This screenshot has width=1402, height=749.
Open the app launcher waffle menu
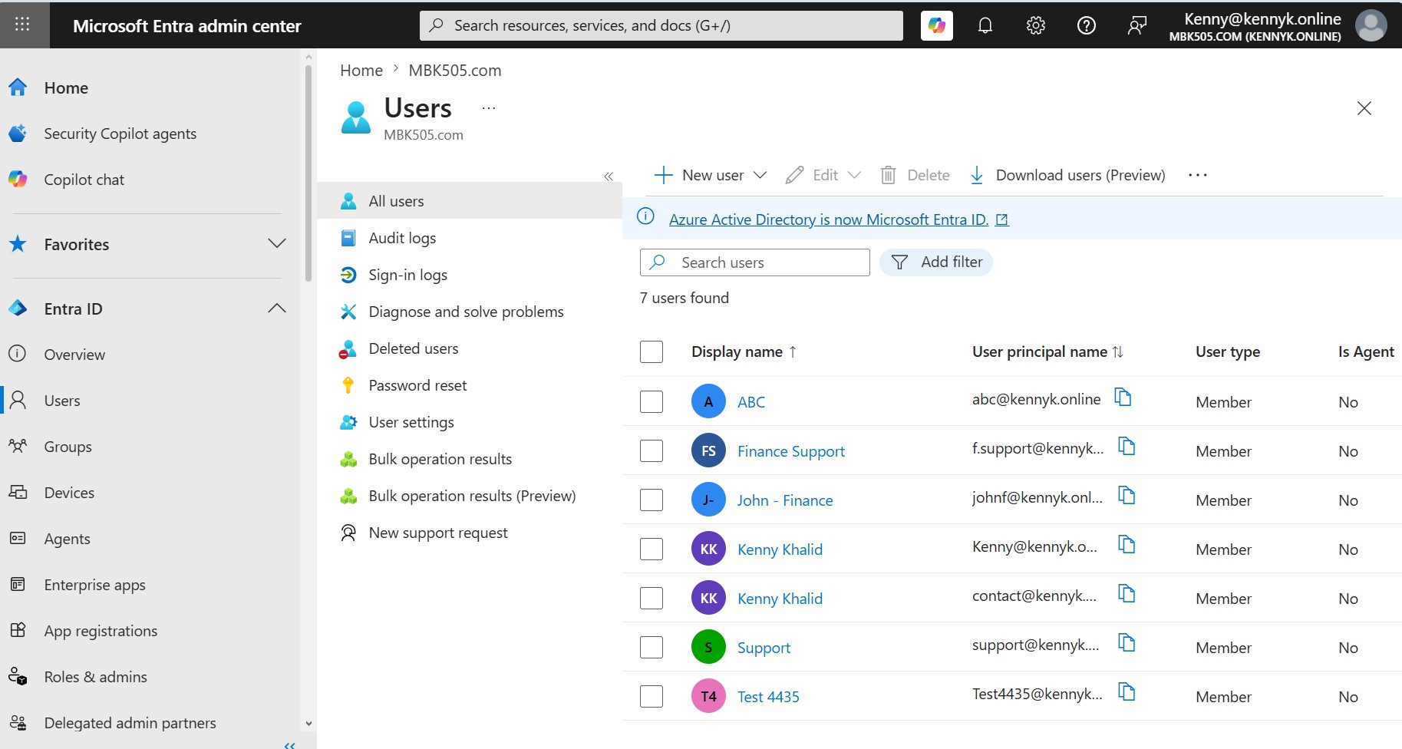22,25
